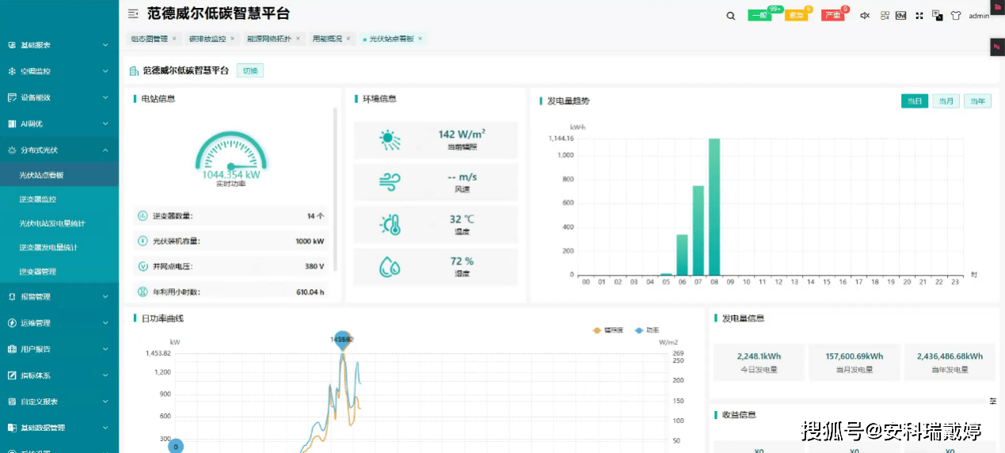Click the 空调监控 snowflake icon
Screen dimensions: 1005x453
[x=12, y=71]
